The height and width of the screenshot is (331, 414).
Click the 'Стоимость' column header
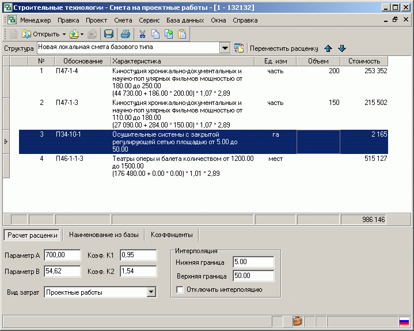tap(364, 61)
